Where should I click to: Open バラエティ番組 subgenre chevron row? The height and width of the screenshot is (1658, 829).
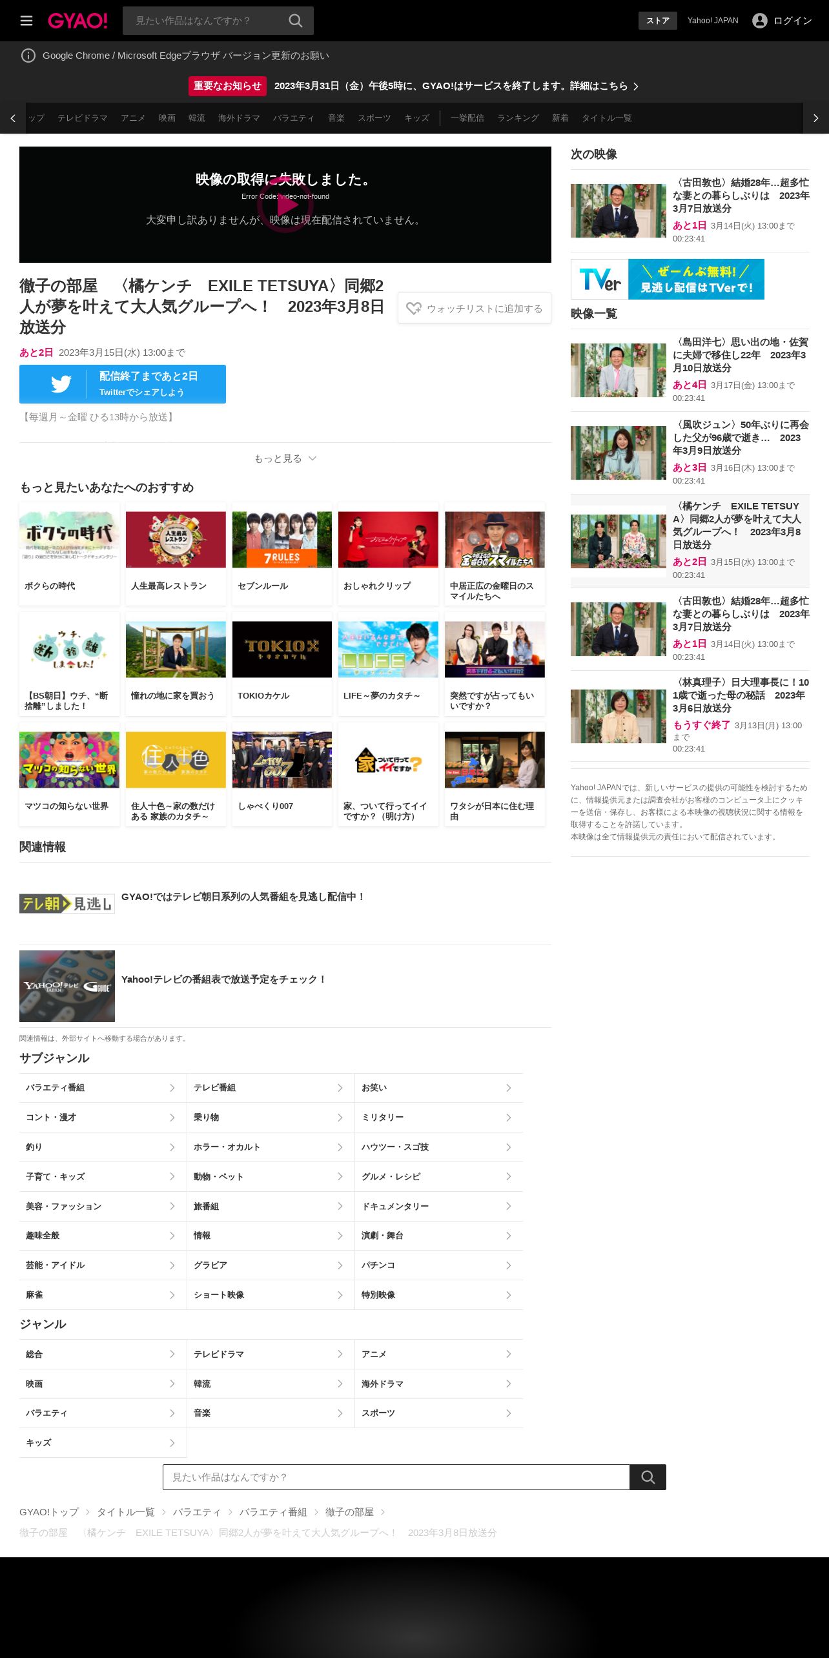(103, 1088)
